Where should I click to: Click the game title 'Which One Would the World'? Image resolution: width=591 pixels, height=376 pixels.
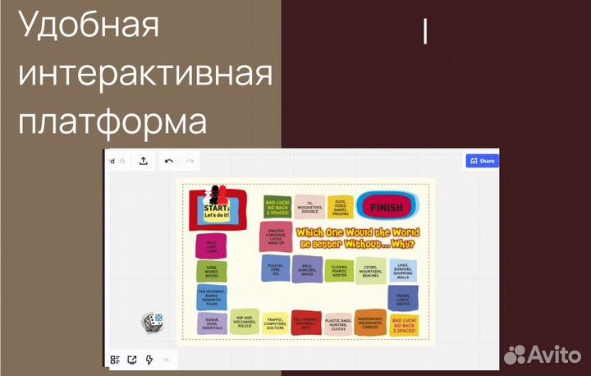click(x=358, y=232)
